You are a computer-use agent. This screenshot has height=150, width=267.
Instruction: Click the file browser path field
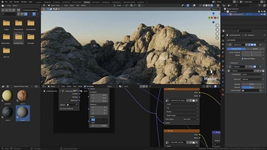[30, 10]
